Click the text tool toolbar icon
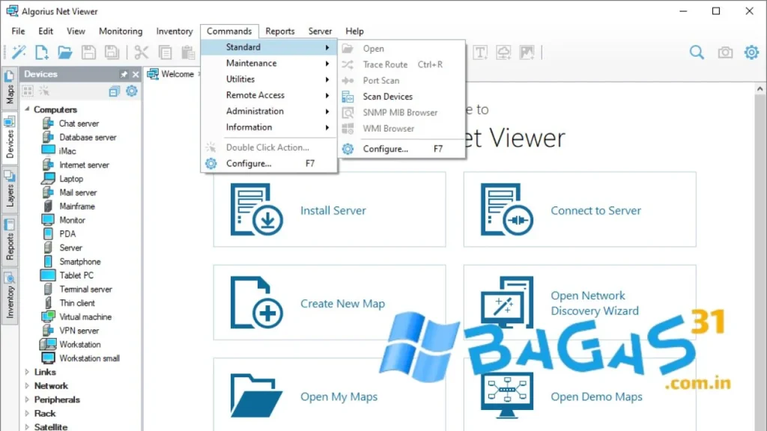 tap(480, 52)
